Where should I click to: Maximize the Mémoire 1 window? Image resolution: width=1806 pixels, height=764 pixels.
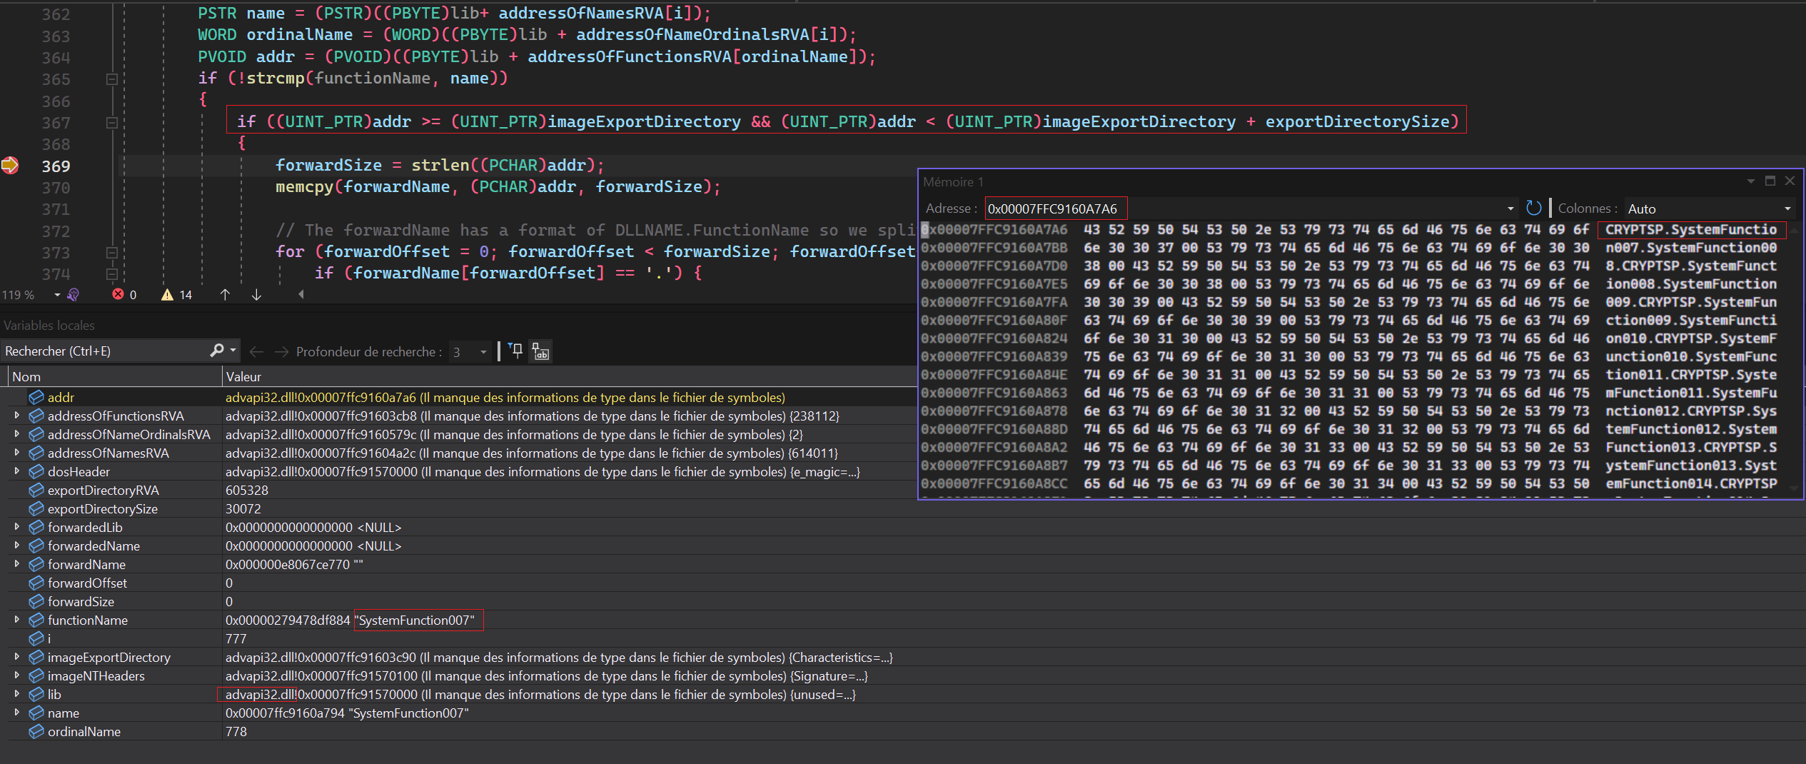pyautogui.click(x=1770, y=181)
